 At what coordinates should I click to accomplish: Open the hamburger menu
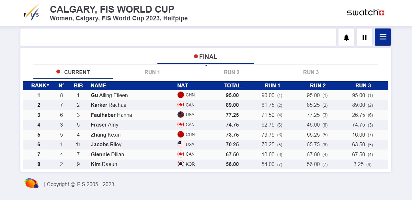coord(383,37)
